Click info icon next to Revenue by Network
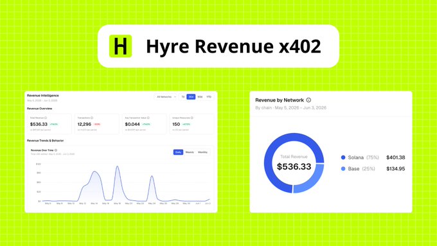 pyautogui.click(x=308, y=100)
